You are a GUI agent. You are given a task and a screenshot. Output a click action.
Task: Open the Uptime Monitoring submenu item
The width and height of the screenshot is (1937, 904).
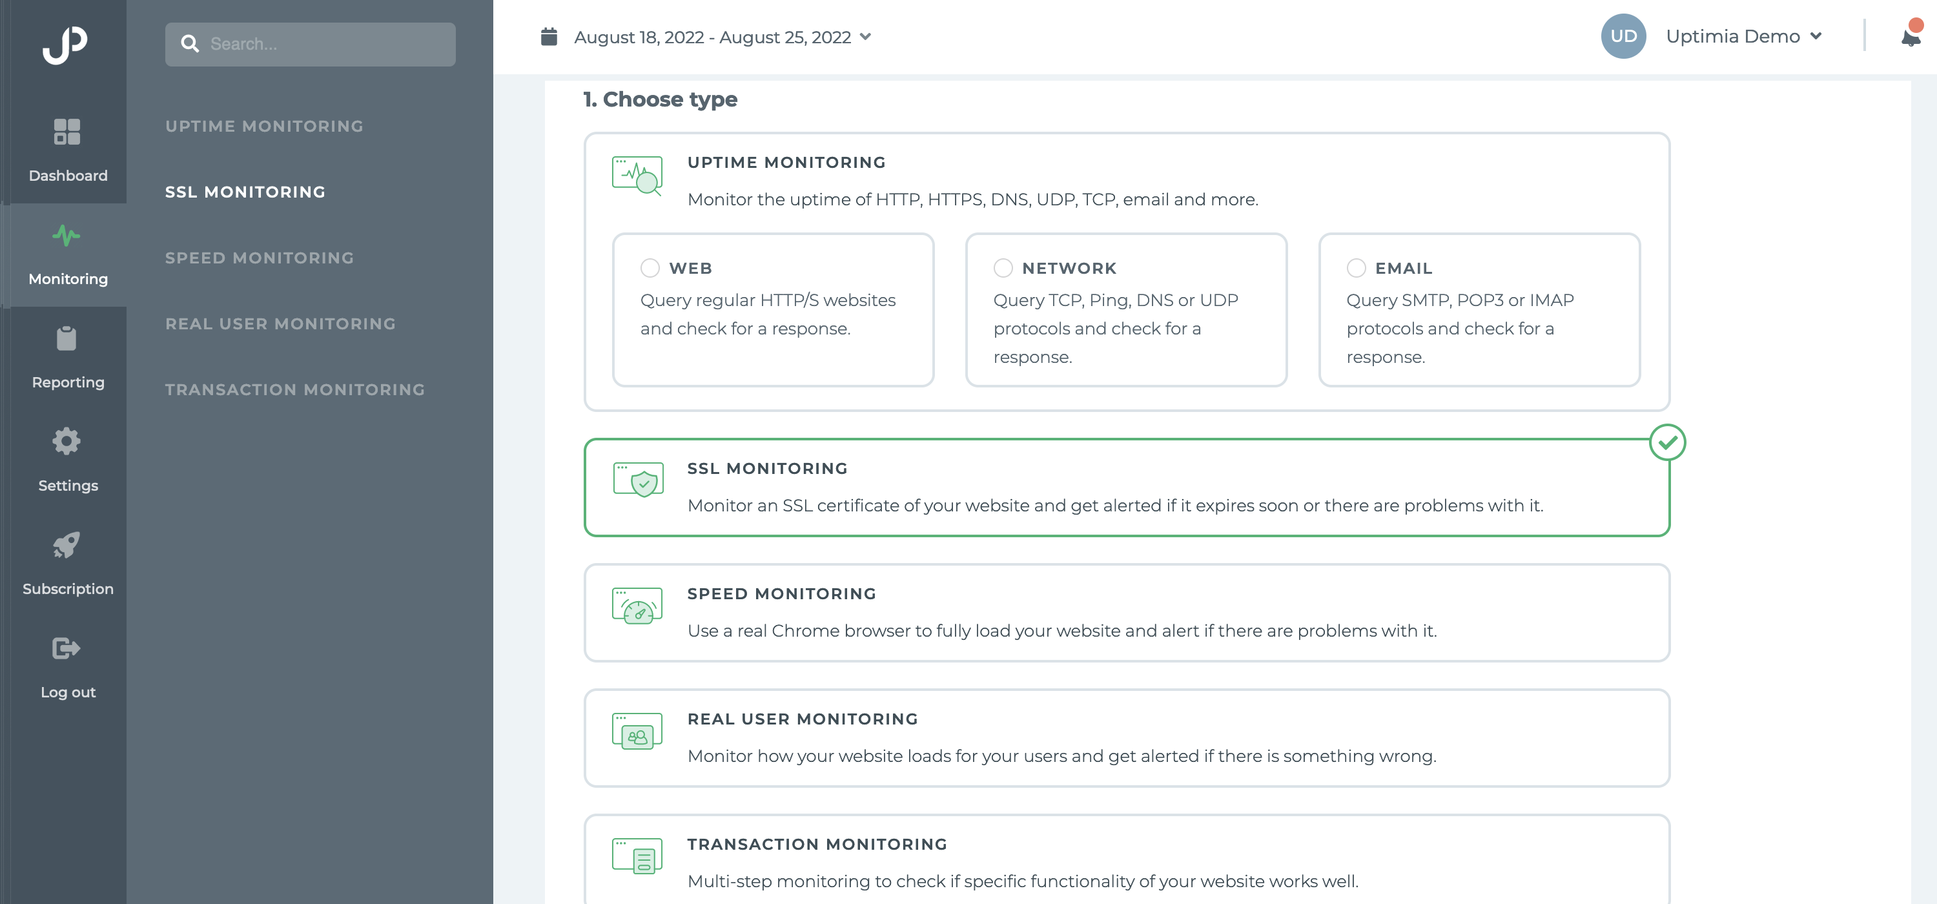pyautogui.click(x=264, y=127)
